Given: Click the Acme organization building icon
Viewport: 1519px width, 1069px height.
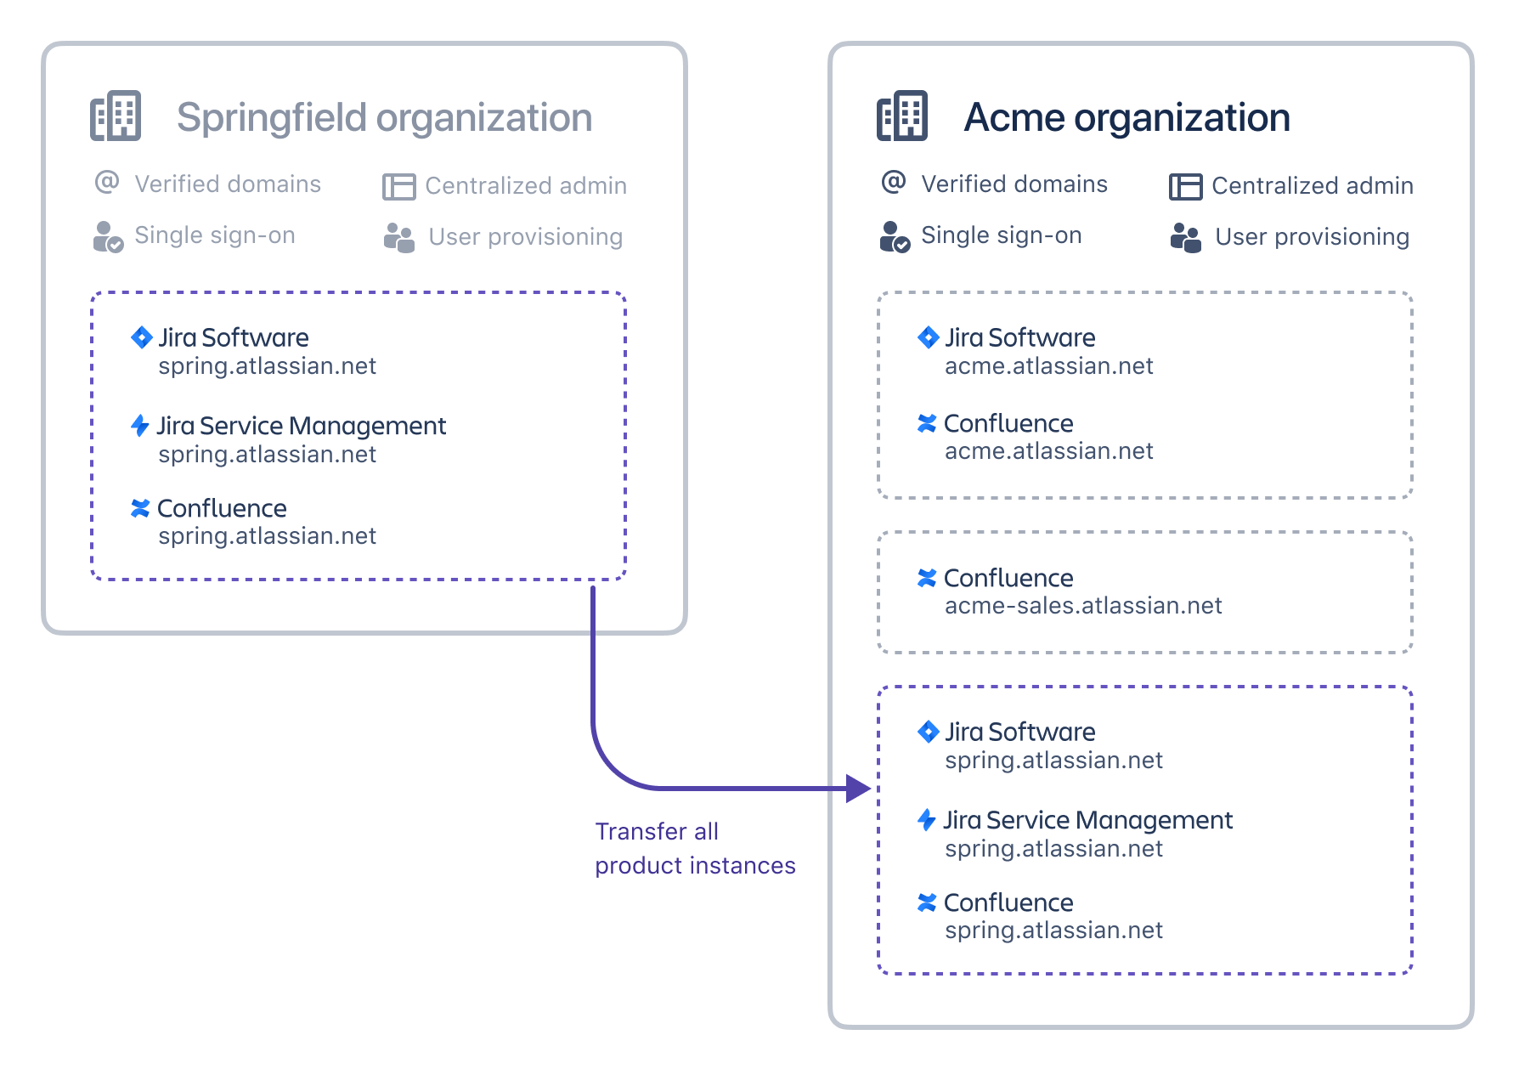Looking at the screenshot, I should click(x=902, y=116).
